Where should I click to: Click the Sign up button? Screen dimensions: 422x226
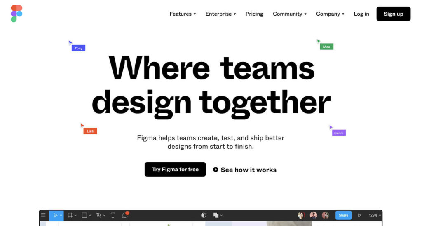tap(394, 14)
